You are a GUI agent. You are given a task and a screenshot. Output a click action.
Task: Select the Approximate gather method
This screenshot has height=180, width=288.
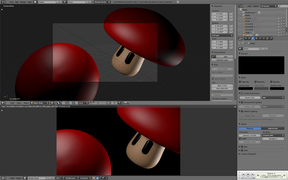(273, 128)
